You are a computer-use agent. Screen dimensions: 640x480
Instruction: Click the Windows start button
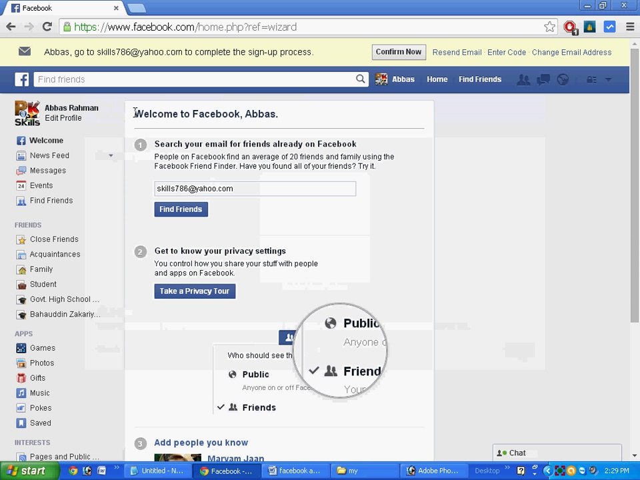pyautogui.click(x=29, y=471)
